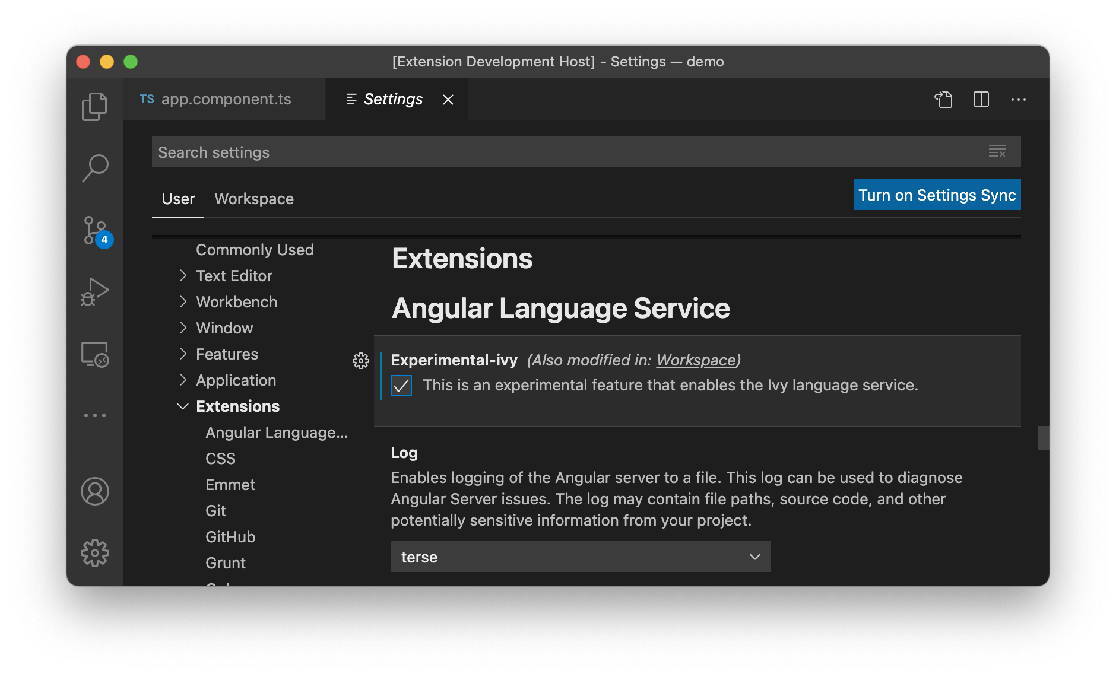Click Open Settings (JSON) icon
This screenshot has height=674, width=1116.
click(x=943, y=100)
